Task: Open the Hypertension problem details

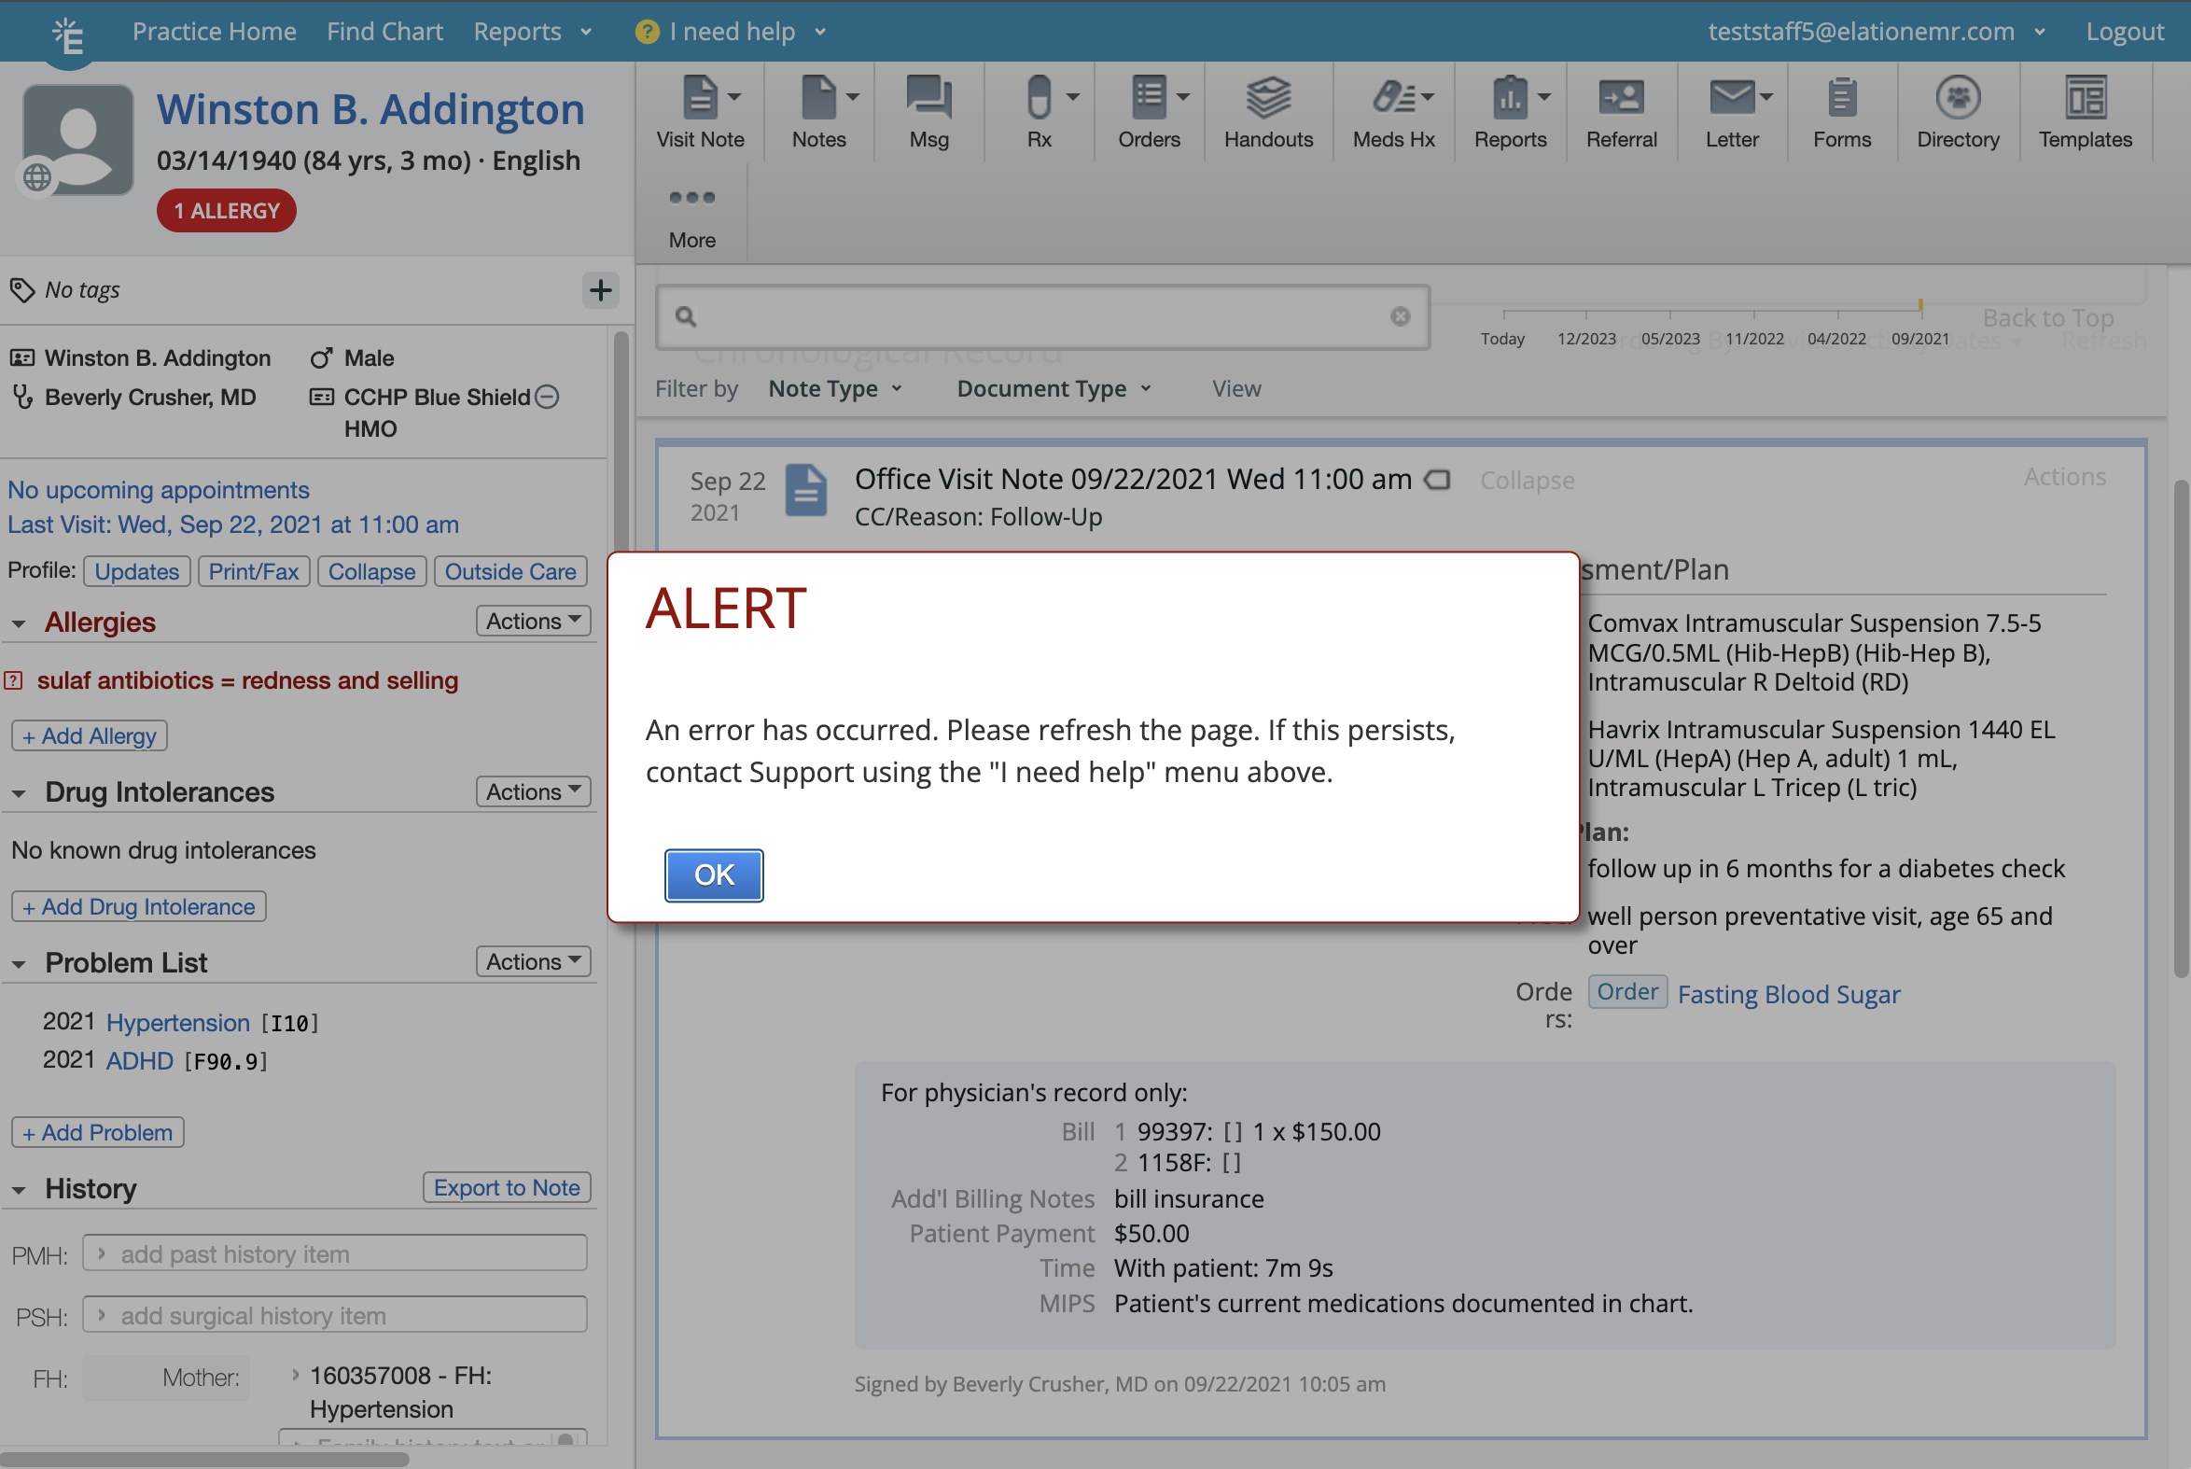Action: [x=177, y=1022]
